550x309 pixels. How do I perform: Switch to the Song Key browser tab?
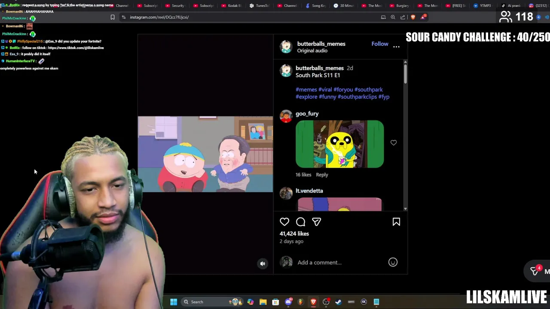pos(315,6)
